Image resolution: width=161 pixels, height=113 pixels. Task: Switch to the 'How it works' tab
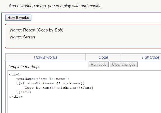45,57
